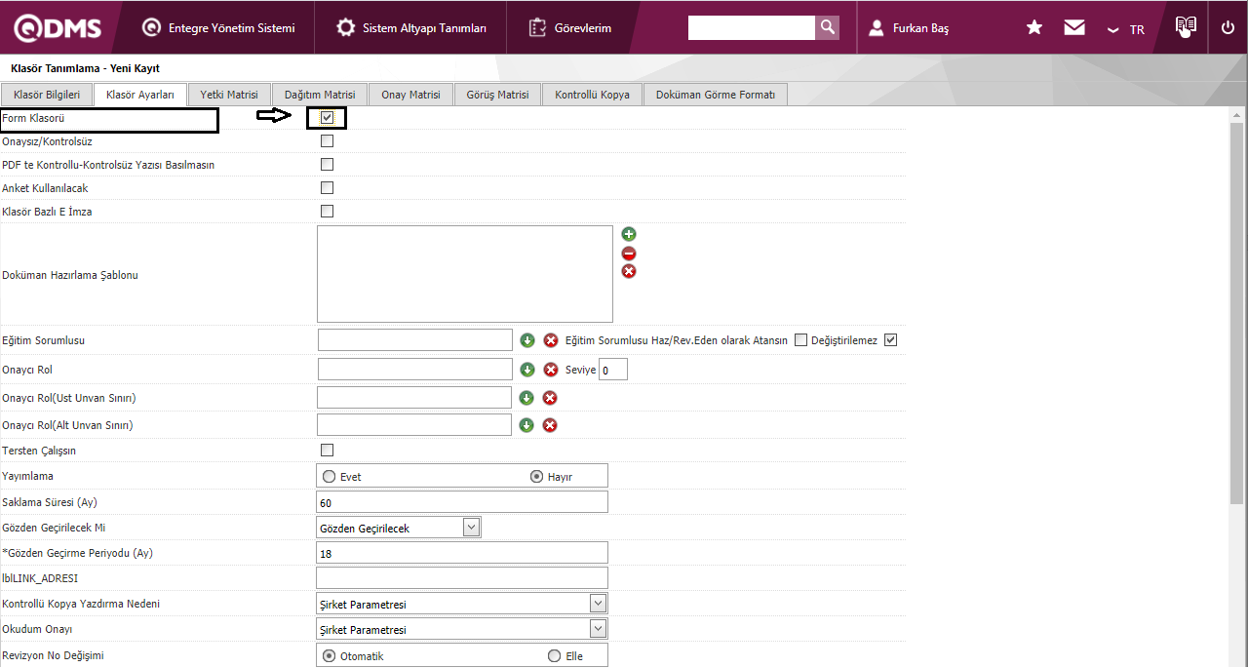
Task: Clear Onaycı Rol with red X icon
Action: coord(551,370)
